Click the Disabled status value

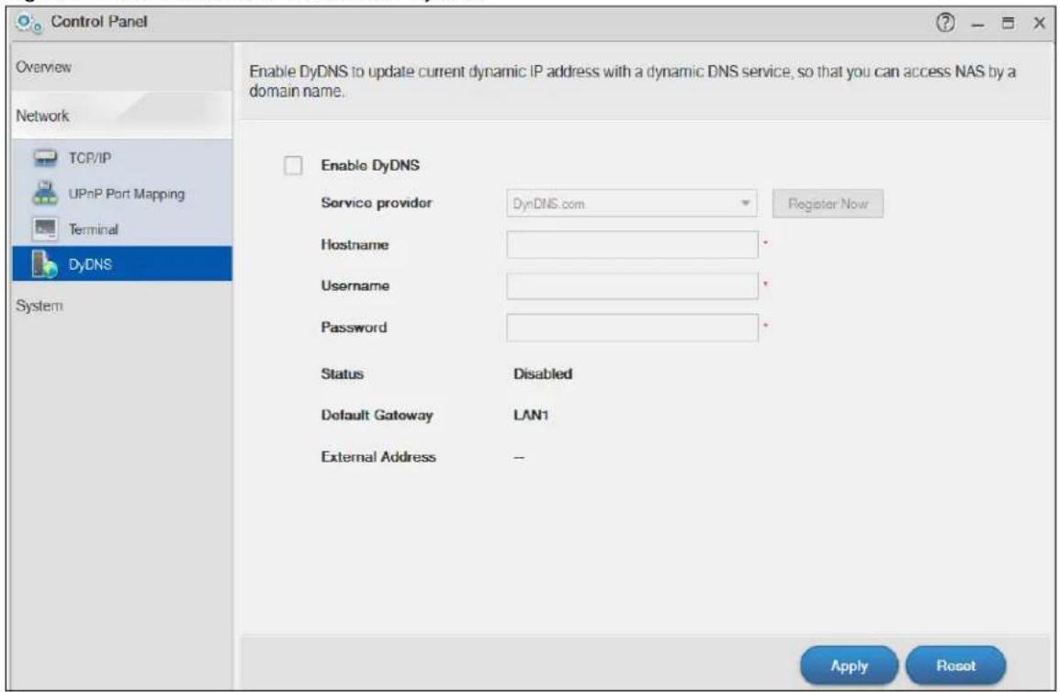[x=543, y=374]
